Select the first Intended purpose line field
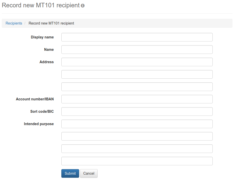This screenshot has height=180, width=235. coord(137,124)
